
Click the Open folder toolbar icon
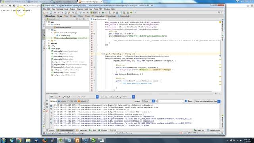44,12
